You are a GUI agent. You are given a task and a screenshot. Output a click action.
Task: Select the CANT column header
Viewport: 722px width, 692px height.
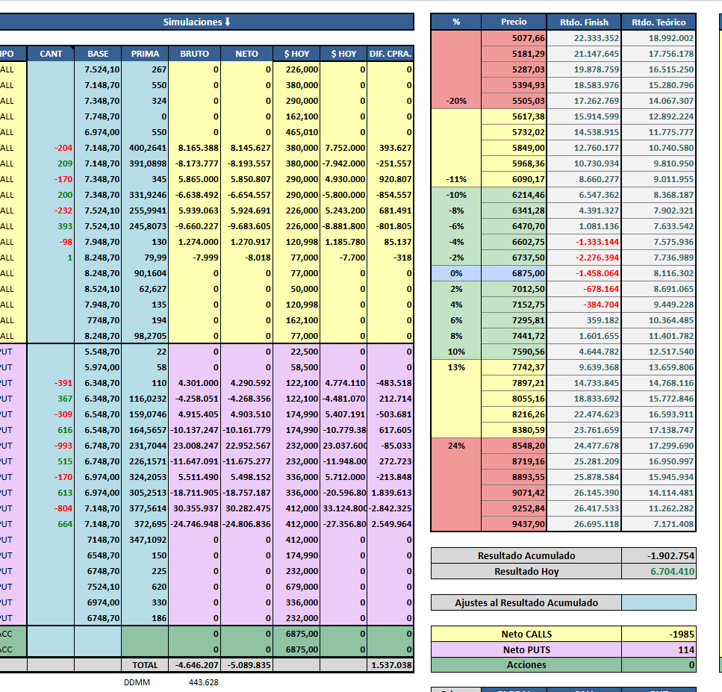pyautogui.click(x=51, y=54)
